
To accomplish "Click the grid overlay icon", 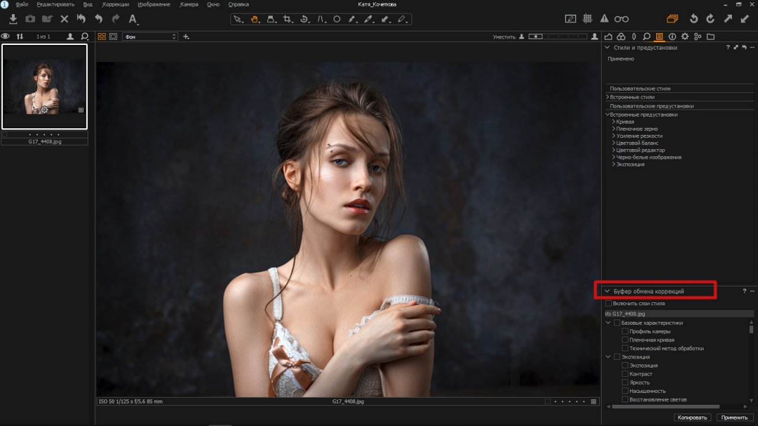I will click(587, 19).
